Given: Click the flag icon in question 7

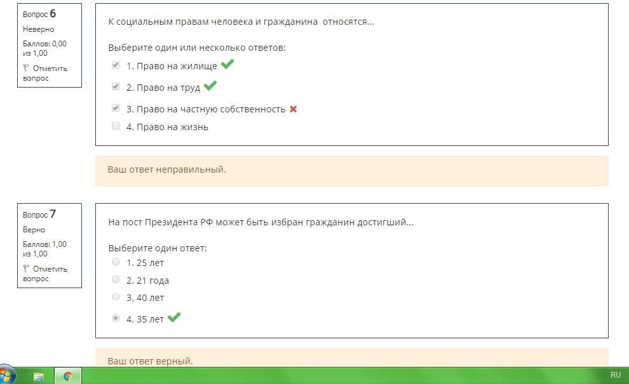Looking at the screenshot, I should pos(26,268).
